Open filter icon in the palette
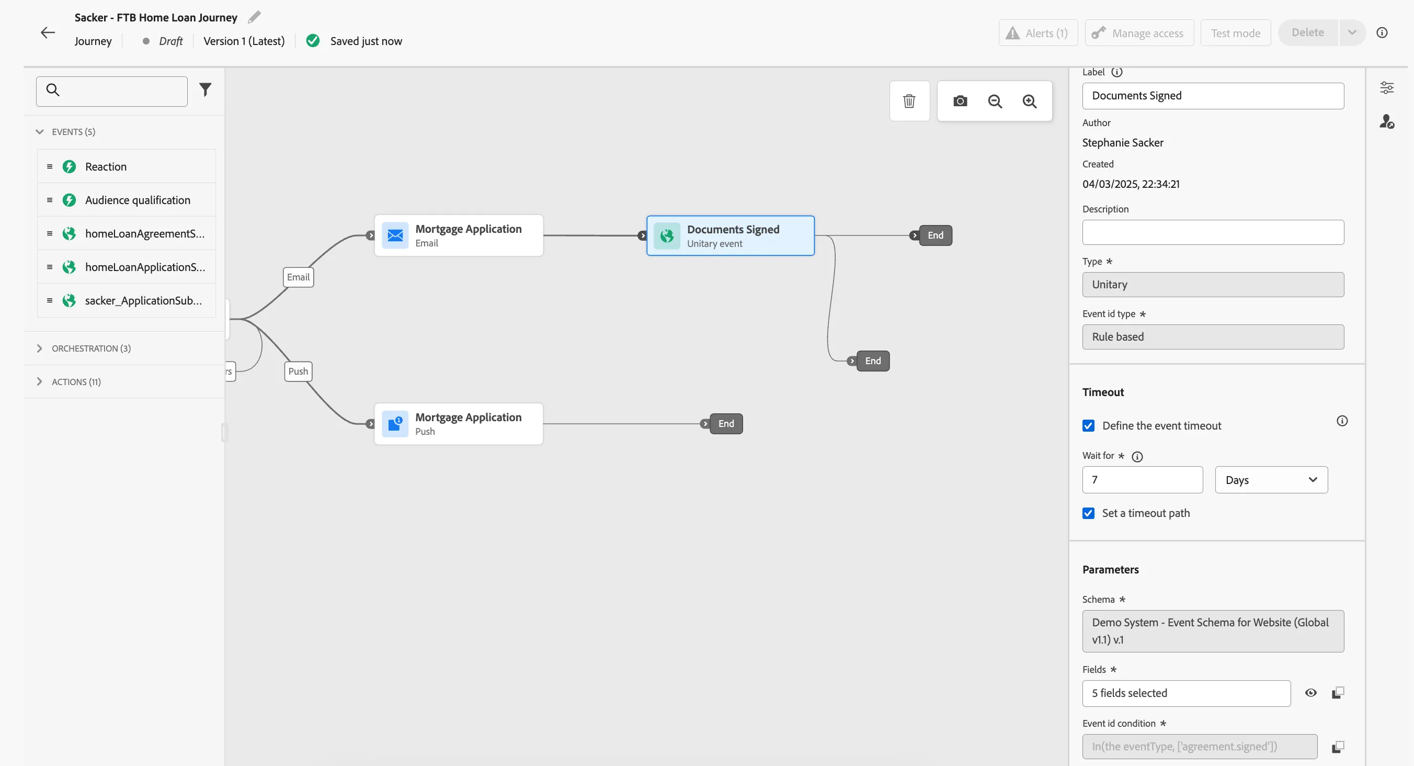The width and height of the screenshot is (1414, 766). (206, 89)
